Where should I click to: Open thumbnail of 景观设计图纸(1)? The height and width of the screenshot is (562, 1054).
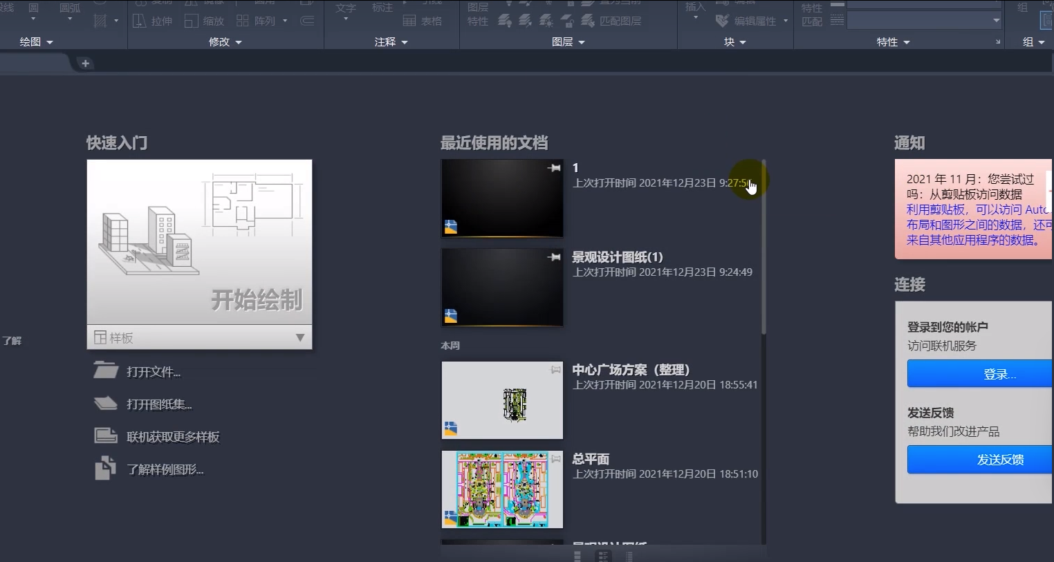click(502, 288)
